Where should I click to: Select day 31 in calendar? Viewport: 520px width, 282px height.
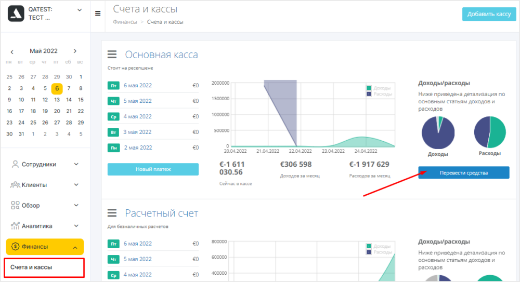21,134
